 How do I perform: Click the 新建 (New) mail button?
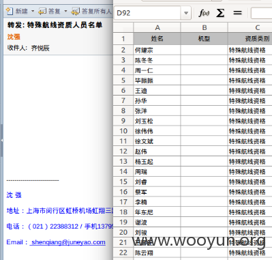click(x=17, y=11)
